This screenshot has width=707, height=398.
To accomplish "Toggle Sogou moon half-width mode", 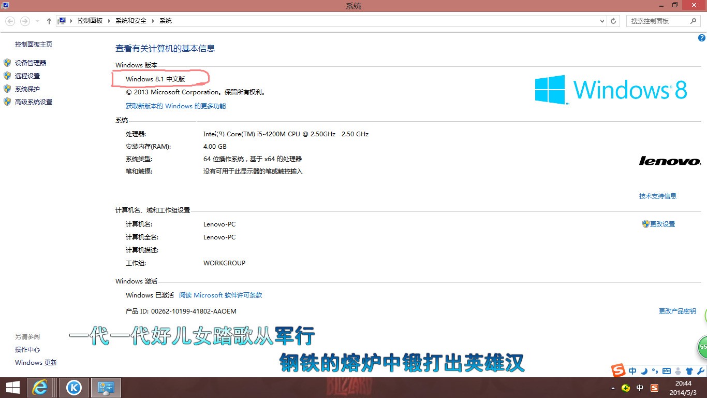I will 644,371.
